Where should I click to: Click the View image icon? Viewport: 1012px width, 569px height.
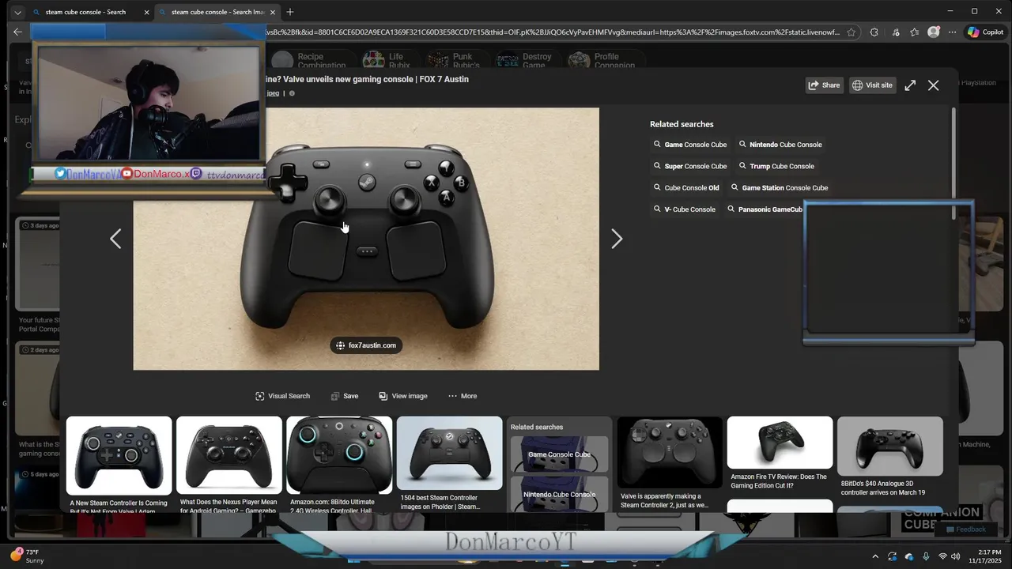383,396
